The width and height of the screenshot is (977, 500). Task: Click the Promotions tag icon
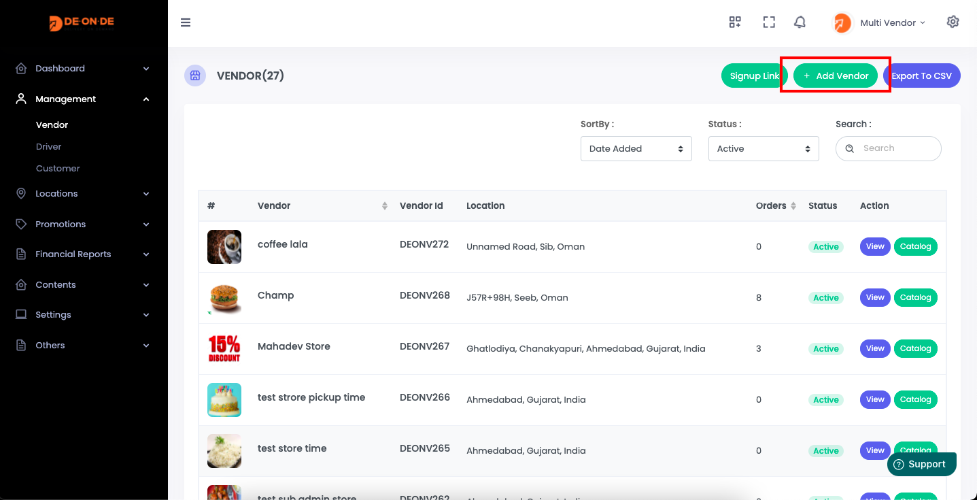pyautogui.click(x=21, y=224)
